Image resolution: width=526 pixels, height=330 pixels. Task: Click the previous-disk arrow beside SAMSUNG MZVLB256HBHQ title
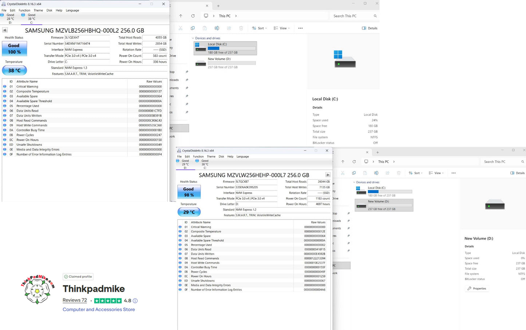5,30
